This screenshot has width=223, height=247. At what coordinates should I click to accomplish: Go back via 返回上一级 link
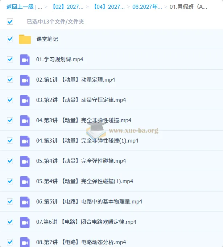[20, 7]
